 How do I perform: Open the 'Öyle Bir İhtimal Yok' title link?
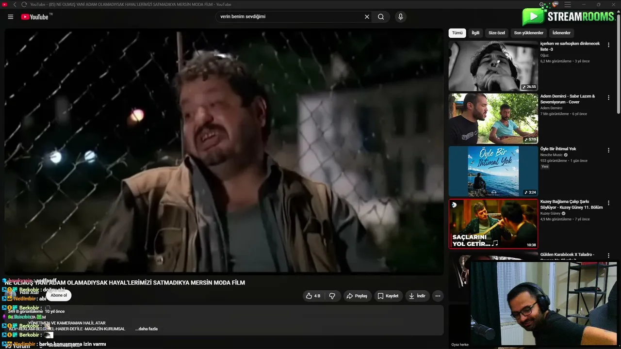coord(558,149)
